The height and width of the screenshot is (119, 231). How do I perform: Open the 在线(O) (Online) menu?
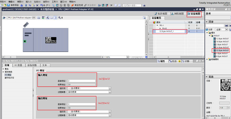coord(37,2)
